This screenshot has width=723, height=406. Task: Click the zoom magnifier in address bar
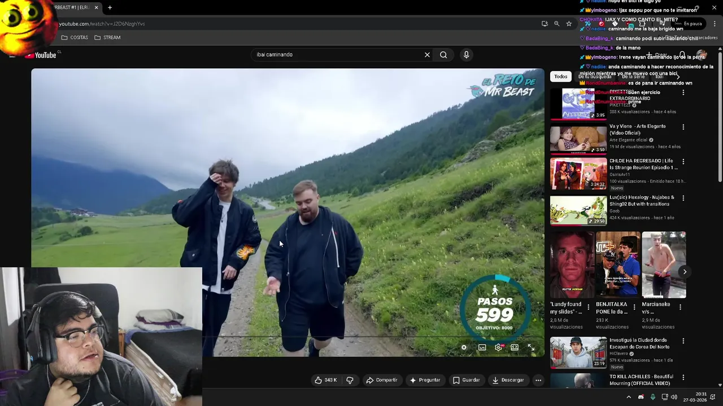pyautogui.click(x=557, y=24)
